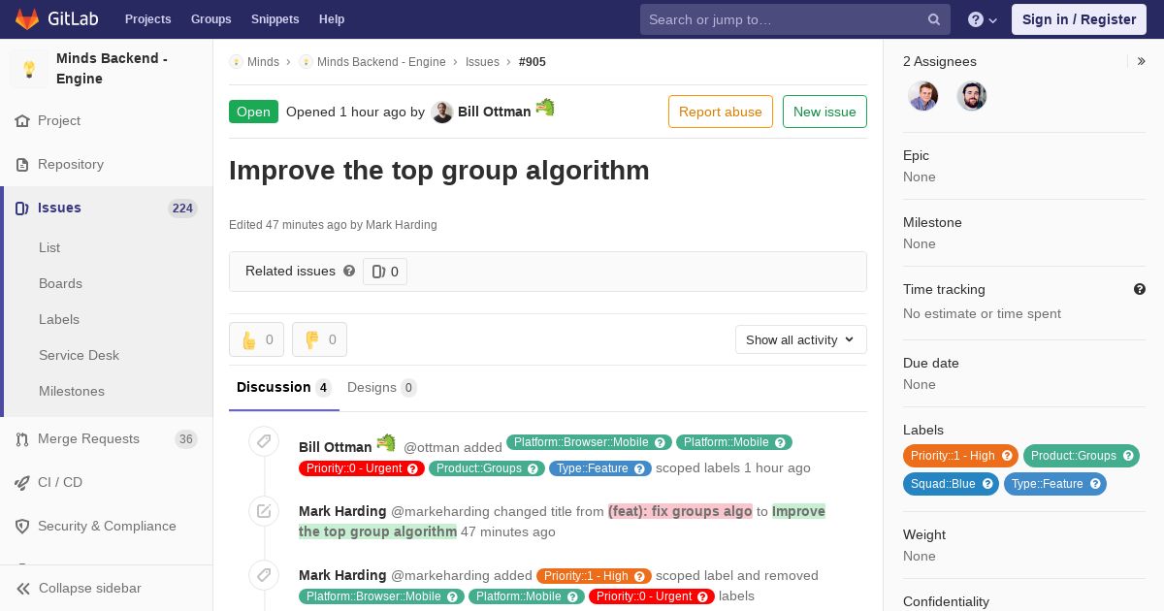Click the Time tracking help icon
Screen dimensions: 1164x611
pos(1140,289)
